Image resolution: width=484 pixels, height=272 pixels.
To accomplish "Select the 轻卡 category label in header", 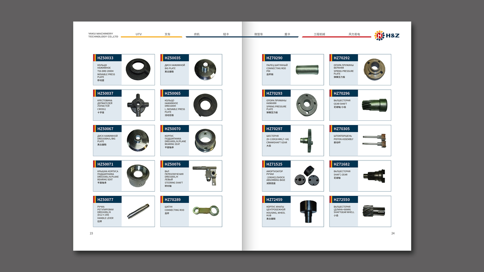I will click(226, 34).
